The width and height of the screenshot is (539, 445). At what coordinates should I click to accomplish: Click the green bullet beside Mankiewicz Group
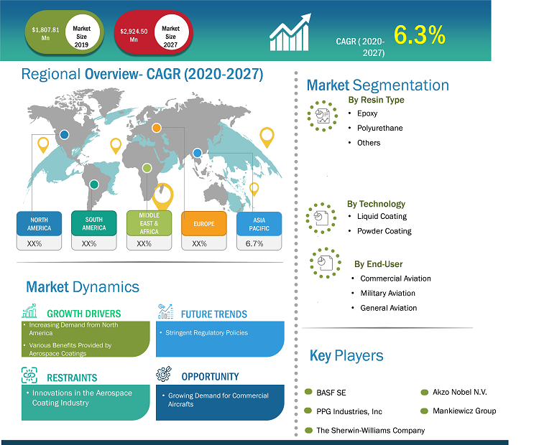coord(425,411)
